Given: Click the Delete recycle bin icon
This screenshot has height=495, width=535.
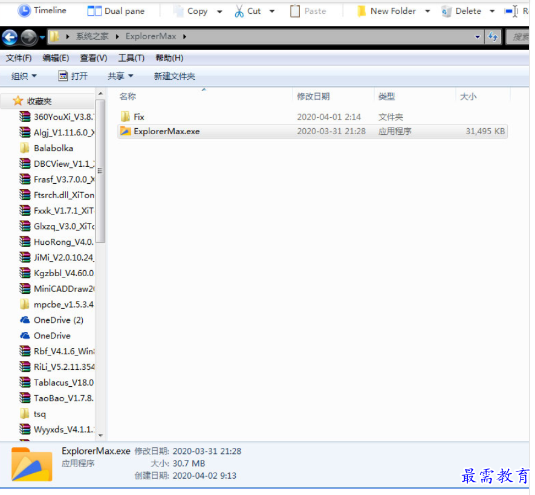Looking at the screenshot, I should (x=446, y=11).
